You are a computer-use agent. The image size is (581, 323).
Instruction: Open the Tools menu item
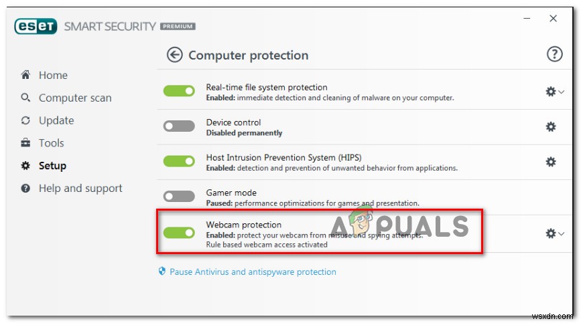coord(51,143)
